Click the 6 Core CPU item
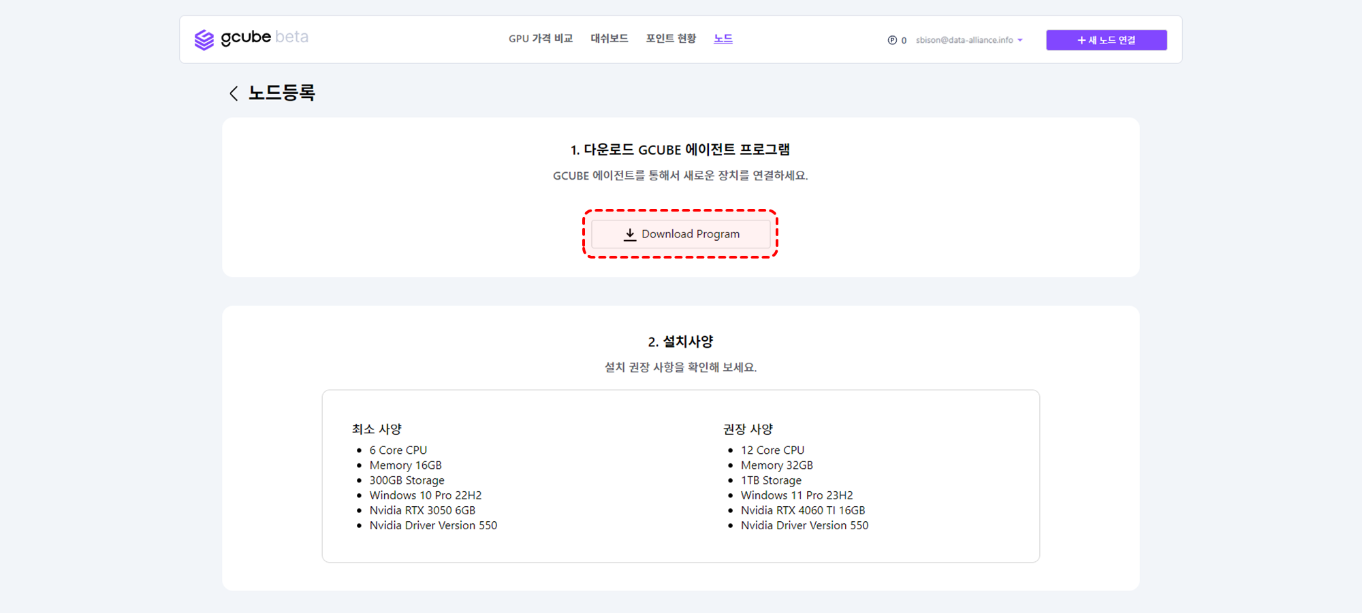 point(398,450)
